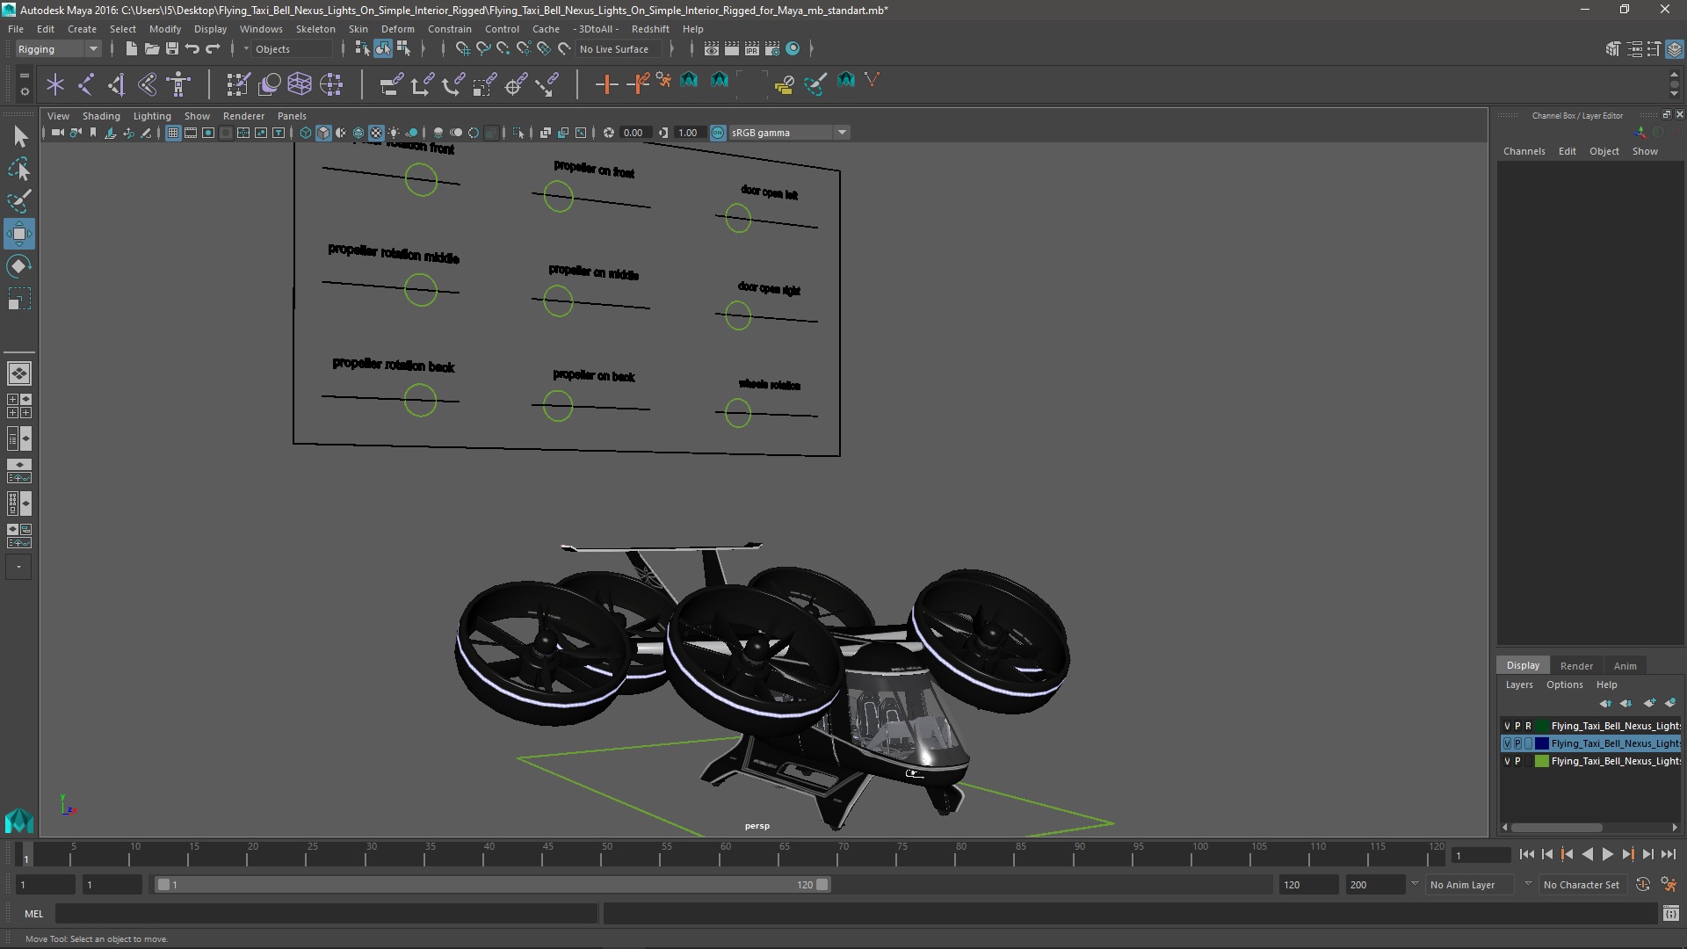
Task: Open the sRGB gamma view transform dropdown
Action: click(x=789, y=133)
